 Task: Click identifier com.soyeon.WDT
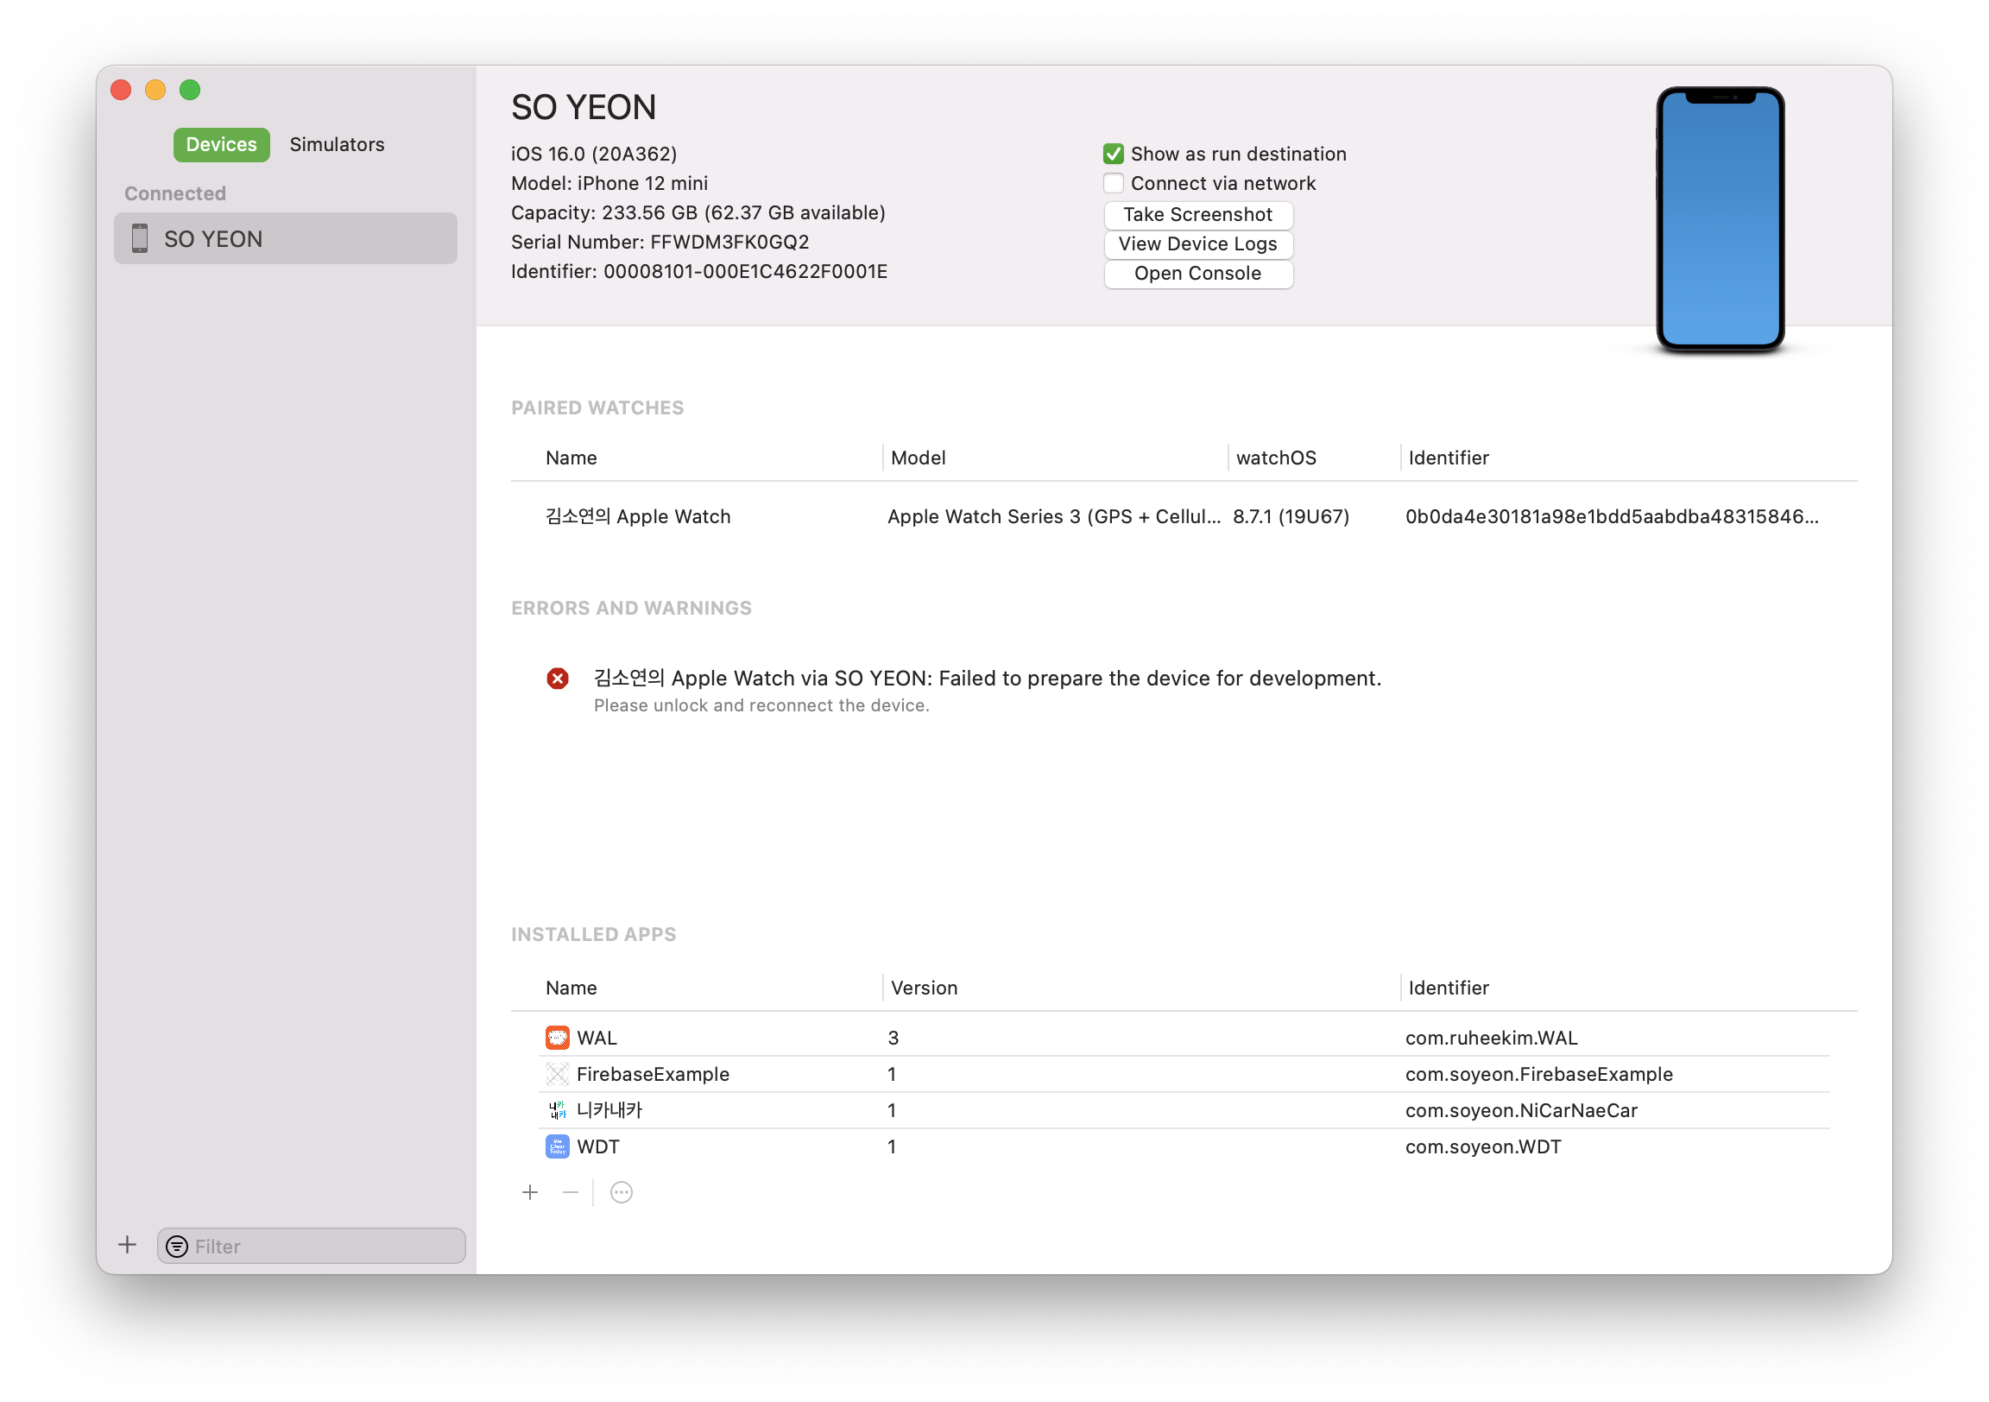(1482, 1146)
